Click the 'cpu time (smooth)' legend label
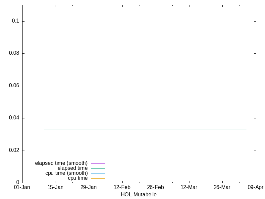The width and height of the screenshot is (265, 199). coord(67,173)
